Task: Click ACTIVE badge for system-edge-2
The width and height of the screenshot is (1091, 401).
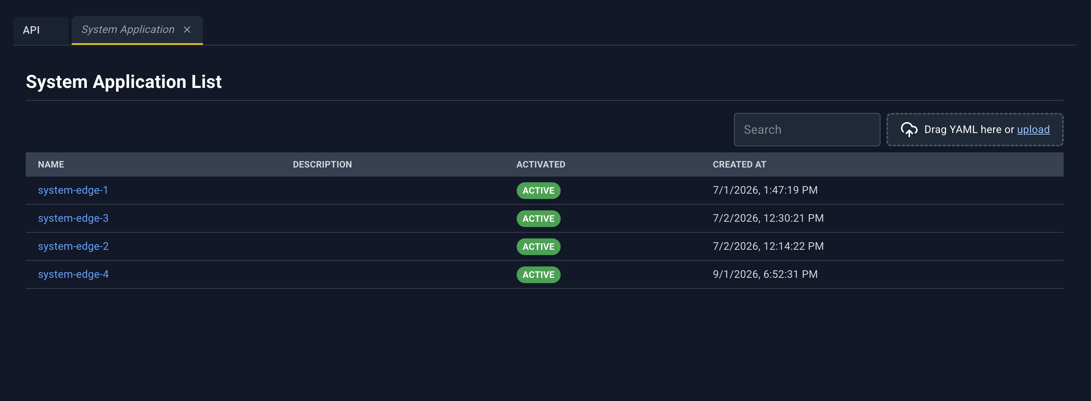Action: tap(538, 247)
